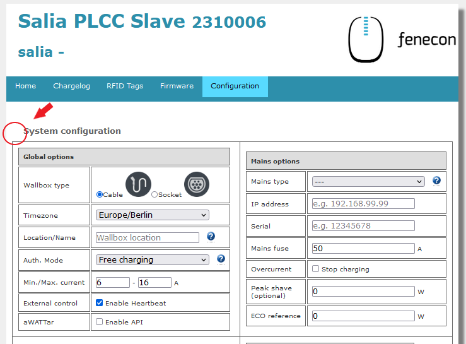Show help for Mains type
466x344 pixels.
(x=436, y=181)
